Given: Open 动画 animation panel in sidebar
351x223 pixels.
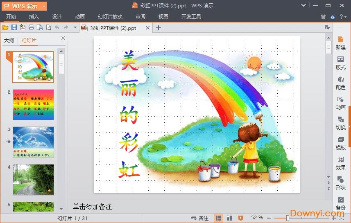Looking at the screenshot, I should click(340, 103).
